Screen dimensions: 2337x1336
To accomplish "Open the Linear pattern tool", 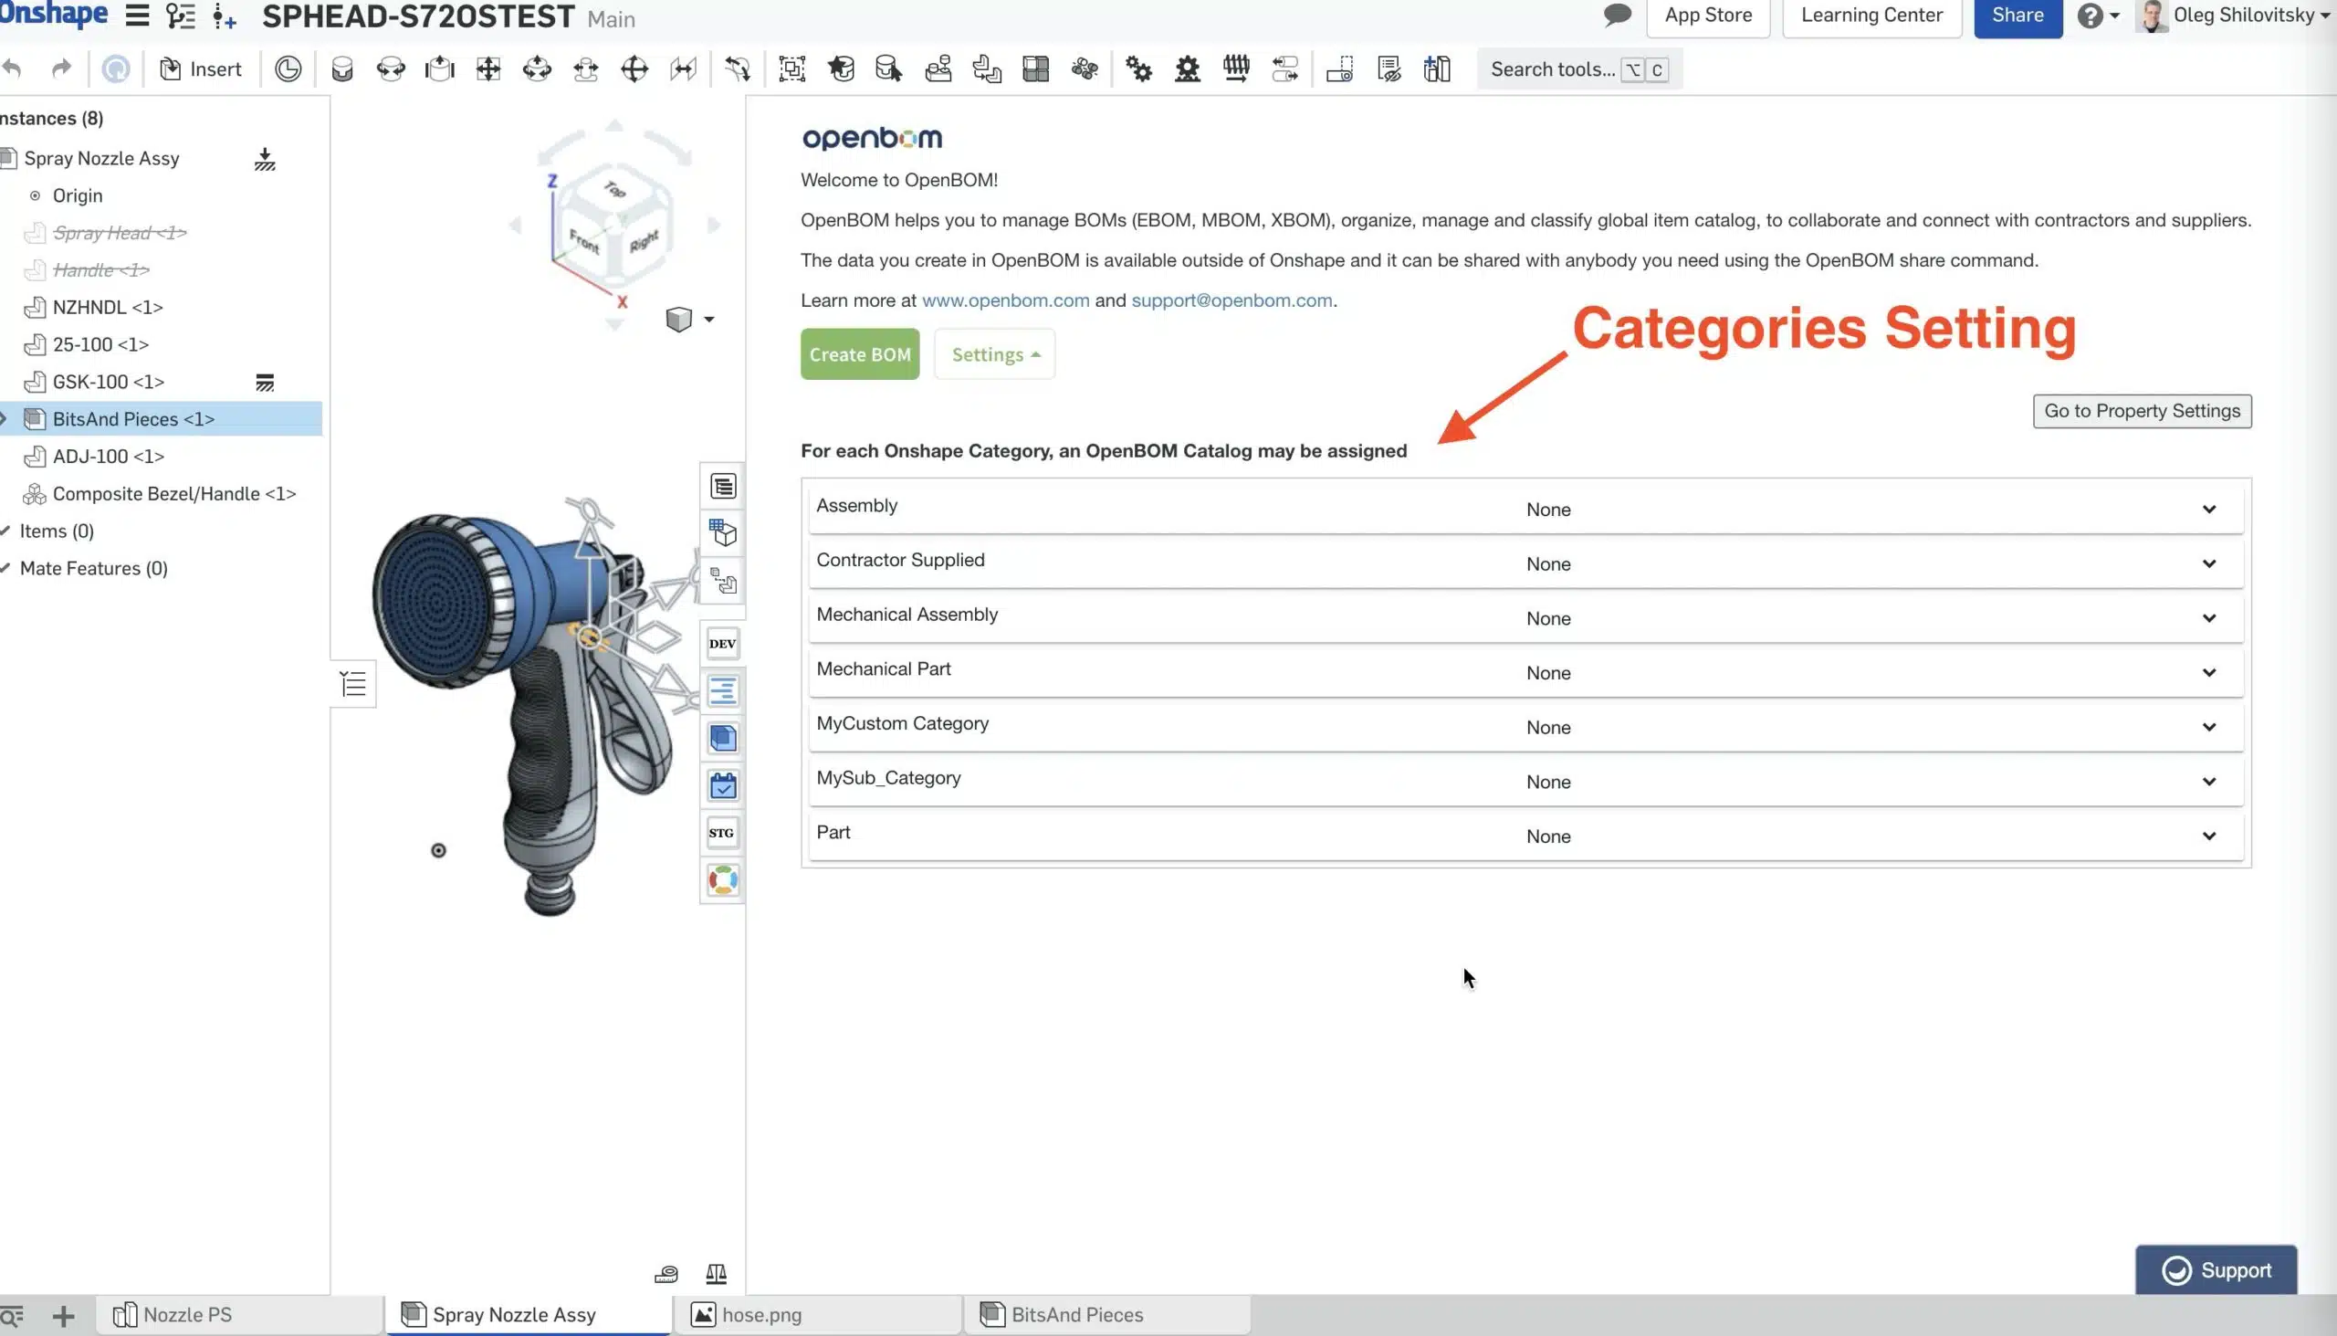I will tap(1036, 68).
